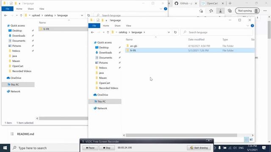
Task: Expand the ribbon chevron in front window
Action: 248,26
